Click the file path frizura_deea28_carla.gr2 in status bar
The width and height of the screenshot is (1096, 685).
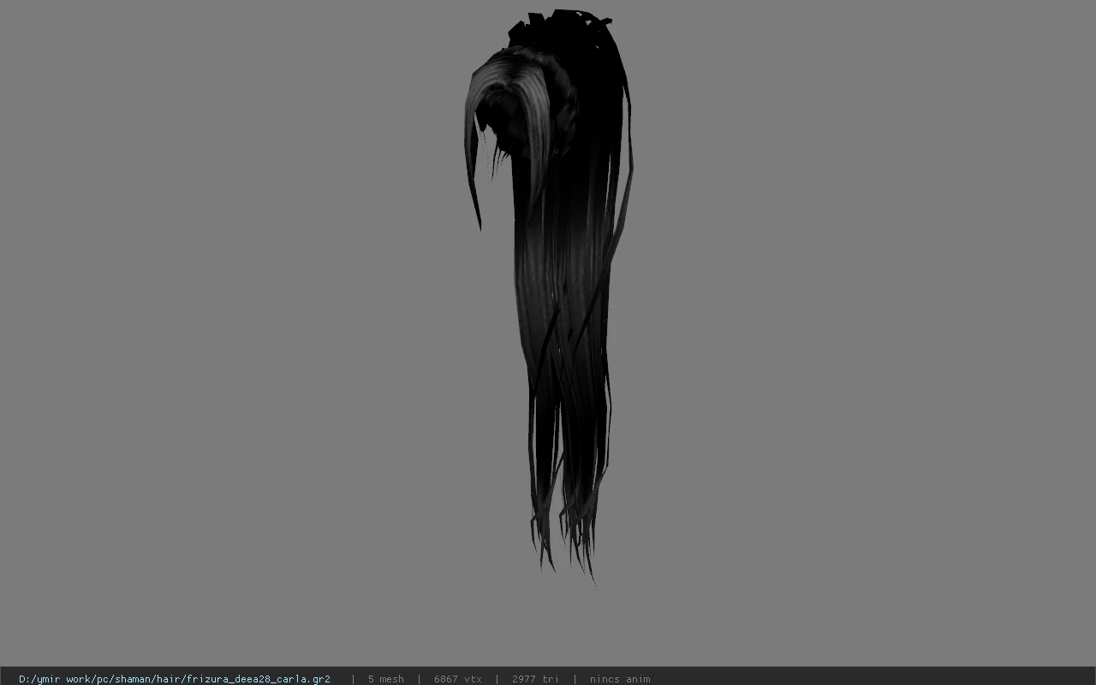tap(175, 679)
